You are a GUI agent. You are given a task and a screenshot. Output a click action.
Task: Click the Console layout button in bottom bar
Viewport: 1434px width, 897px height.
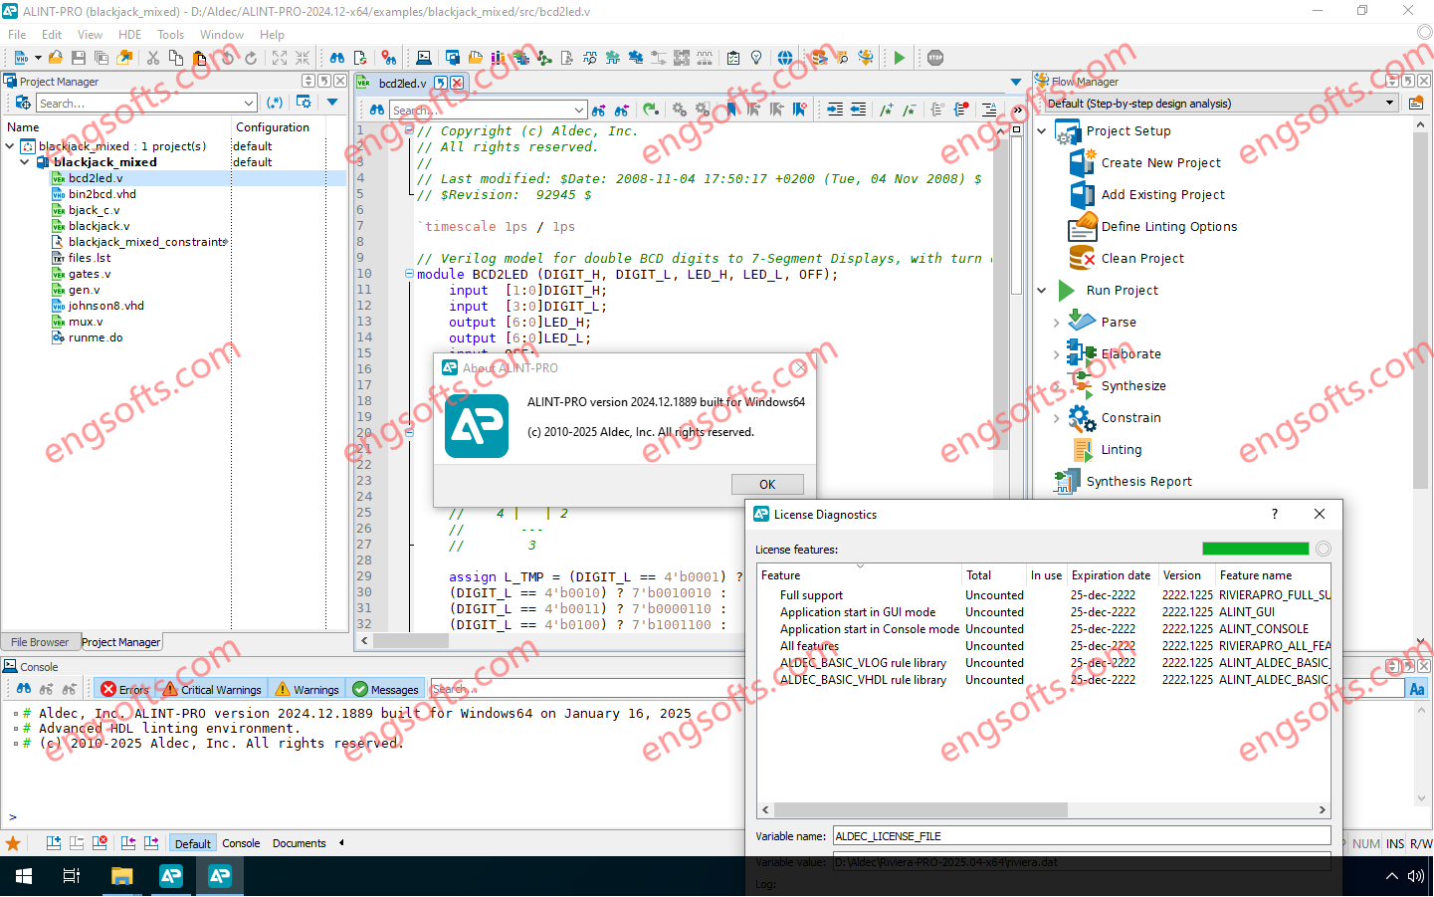(241, 843)
